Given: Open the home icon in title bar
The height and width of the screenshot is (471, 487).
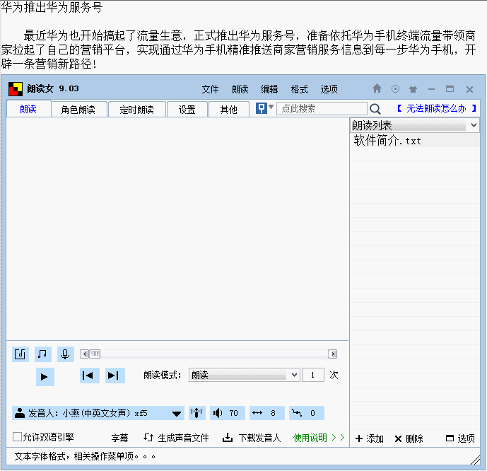Looking at the screenshot, I should click(x=377, y=89).
